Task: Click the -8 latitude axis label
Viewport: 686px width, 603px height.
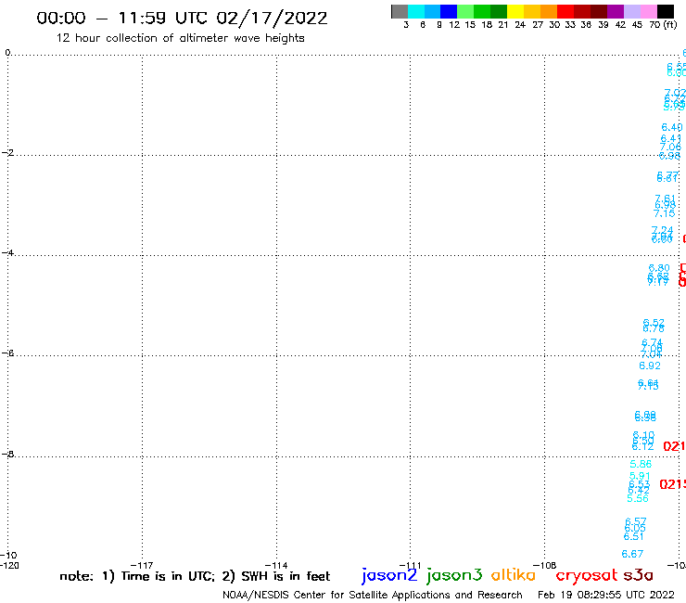Action: (x=7, y=455)
